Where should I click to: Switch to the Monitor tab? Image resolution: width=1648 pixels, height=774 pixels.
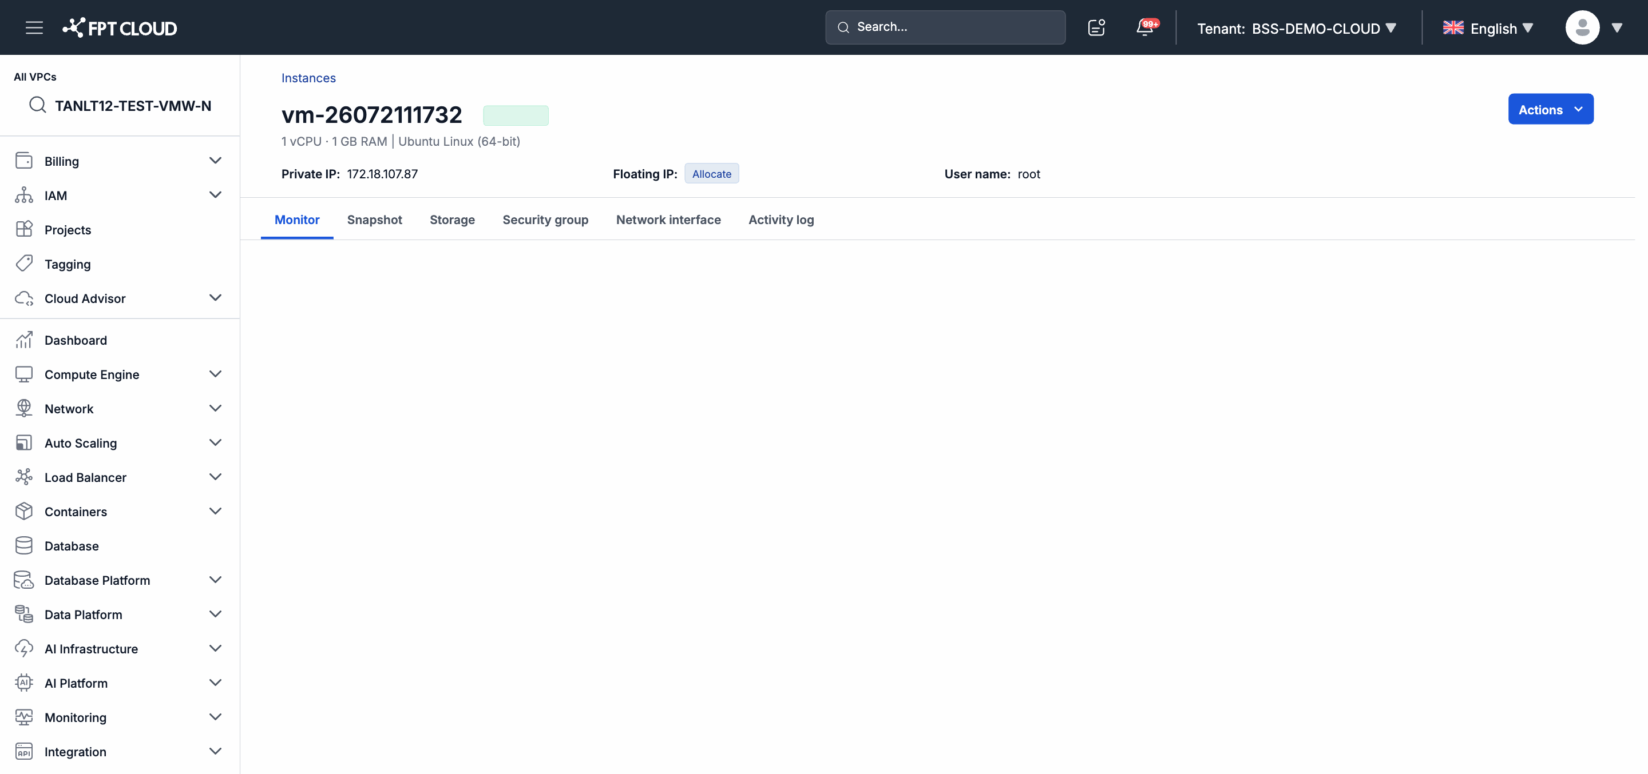coord(297,220)
